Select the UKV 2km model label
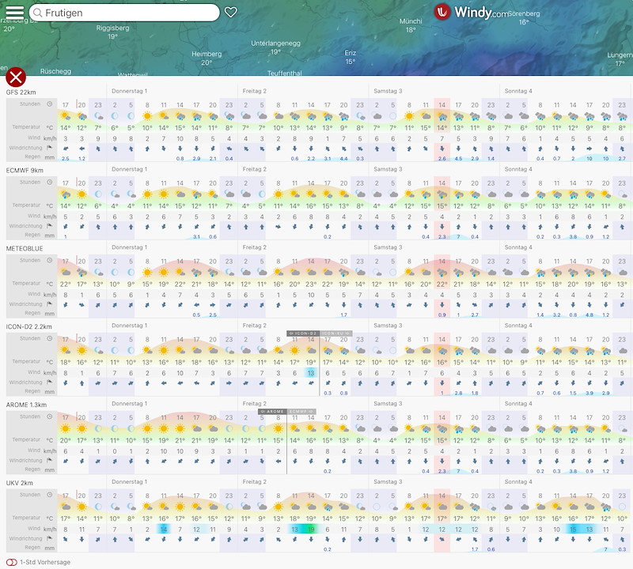The height and width of the screenshot is (569, 633). coord(19,483)
